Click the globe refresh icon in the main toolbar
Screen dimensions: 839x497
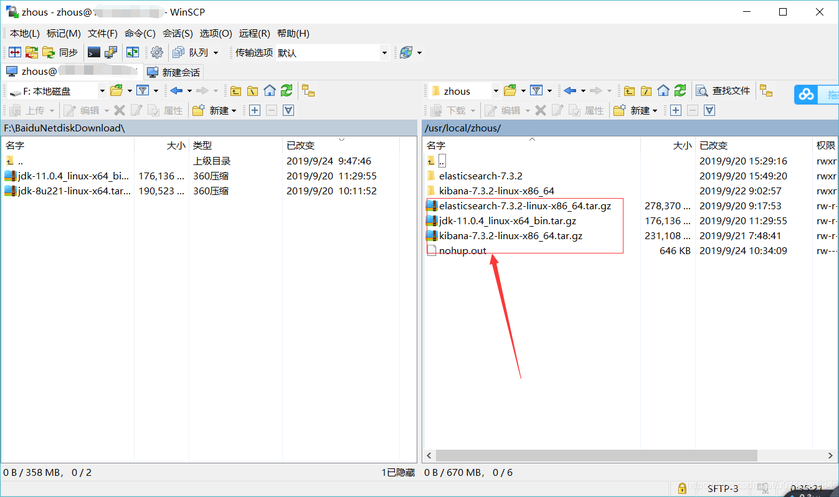(x=406, y=53)
